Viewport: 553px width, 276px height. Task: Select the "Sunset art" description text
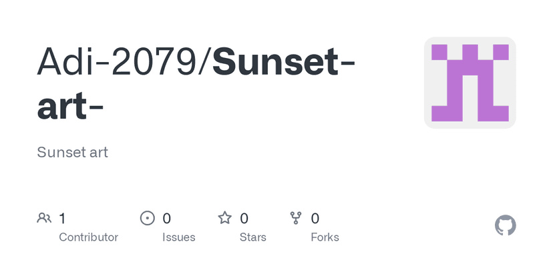coord(72,152)
